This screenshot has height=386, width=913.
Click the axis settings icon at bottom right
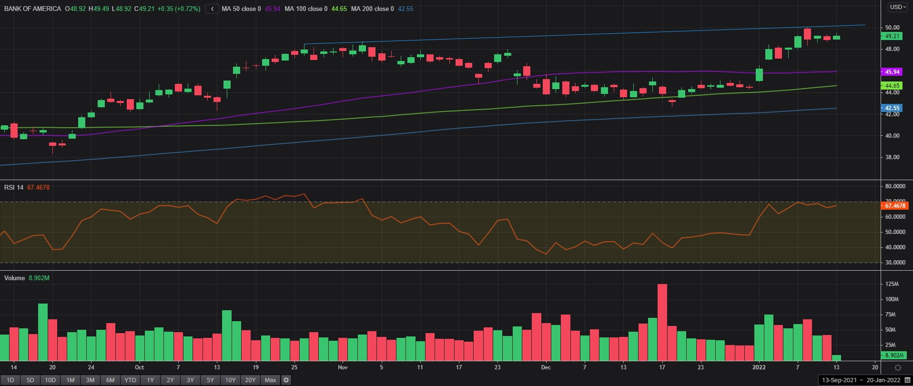point(898,367)
